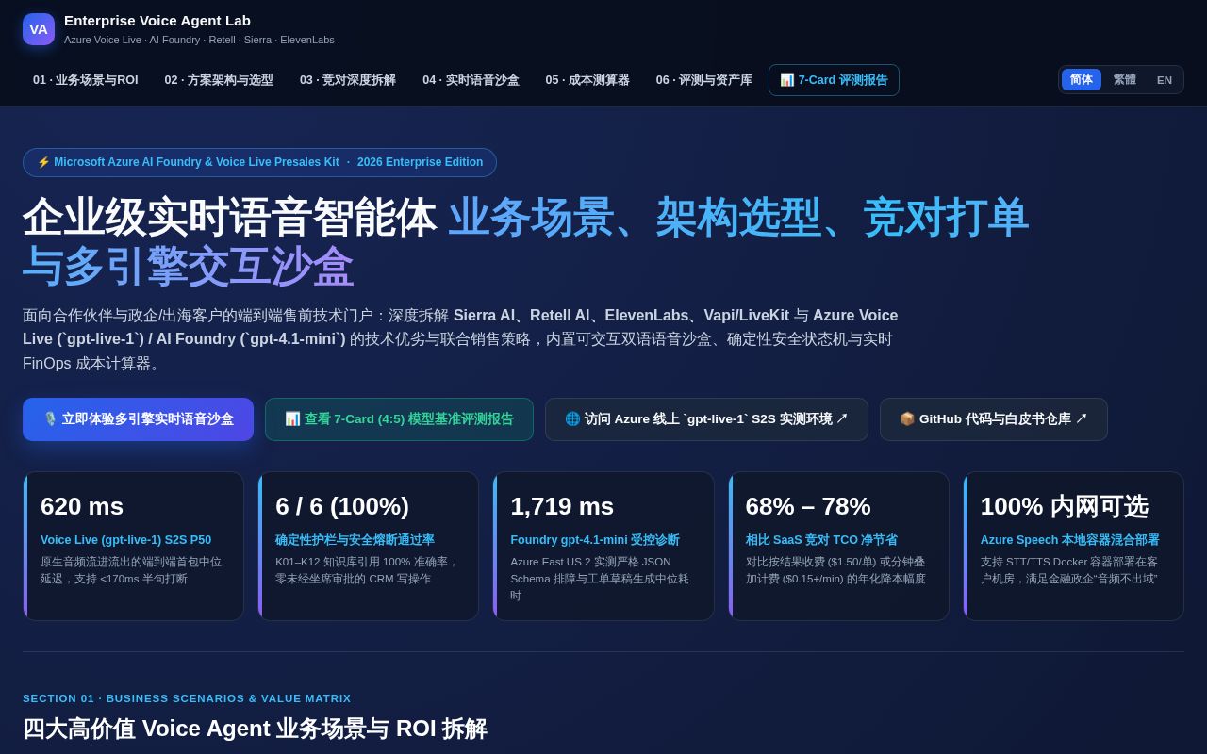Switch language to 简体
This screenshot has height=754, width=1207.
[1082, 80]
